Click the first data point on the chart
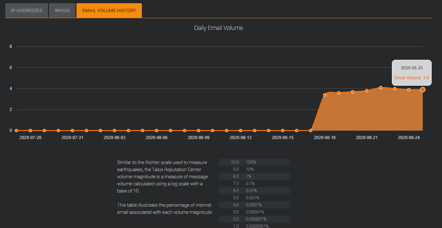Screen dimensions: 442x228 point(16,131)
